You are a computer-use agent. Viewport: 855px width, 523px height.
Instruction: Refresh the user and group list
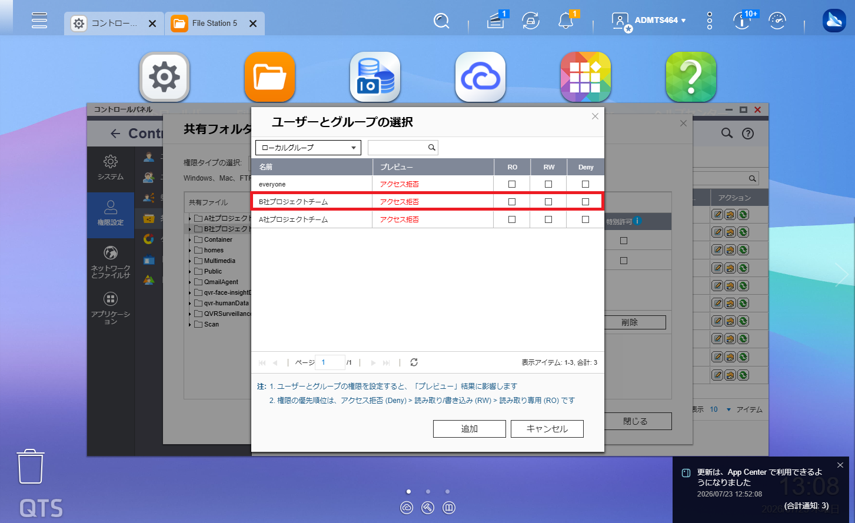414,362
